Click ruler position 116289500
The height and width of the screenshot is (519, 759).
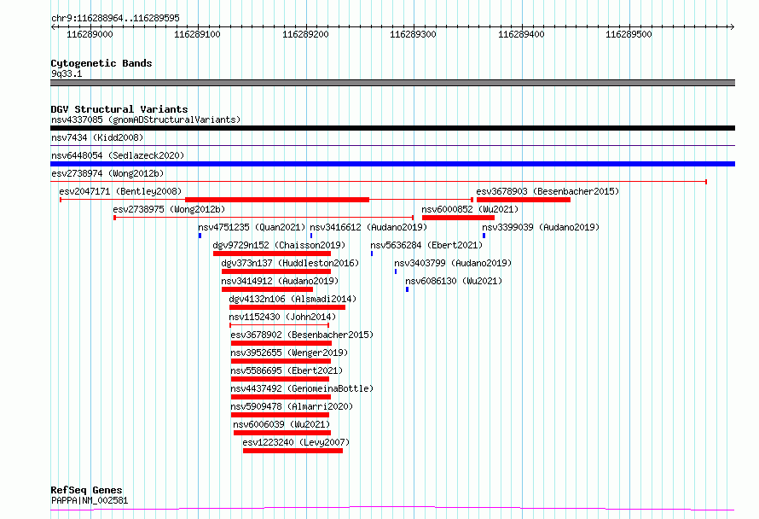click(629, 34)
